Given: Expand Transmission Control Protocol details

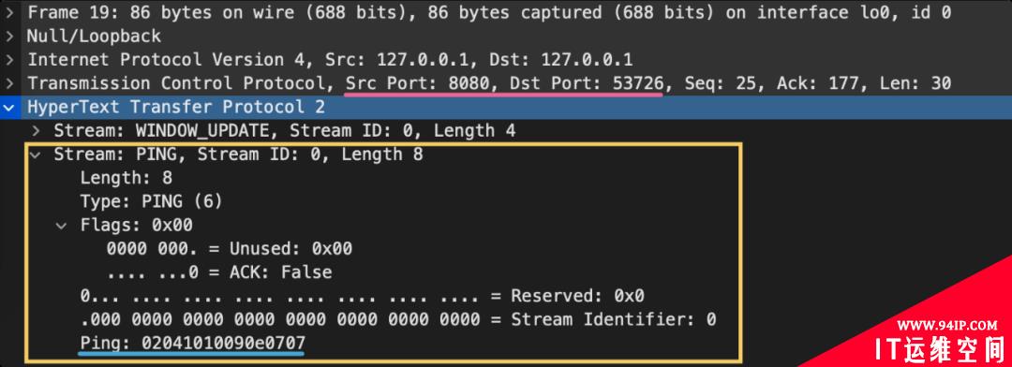Looking at the screenshot, I should [9, 83].
